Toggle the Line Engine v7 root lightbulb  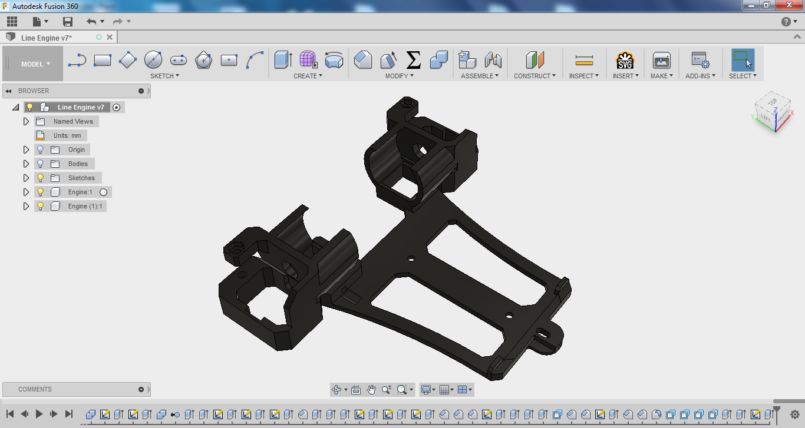(30, 107)
